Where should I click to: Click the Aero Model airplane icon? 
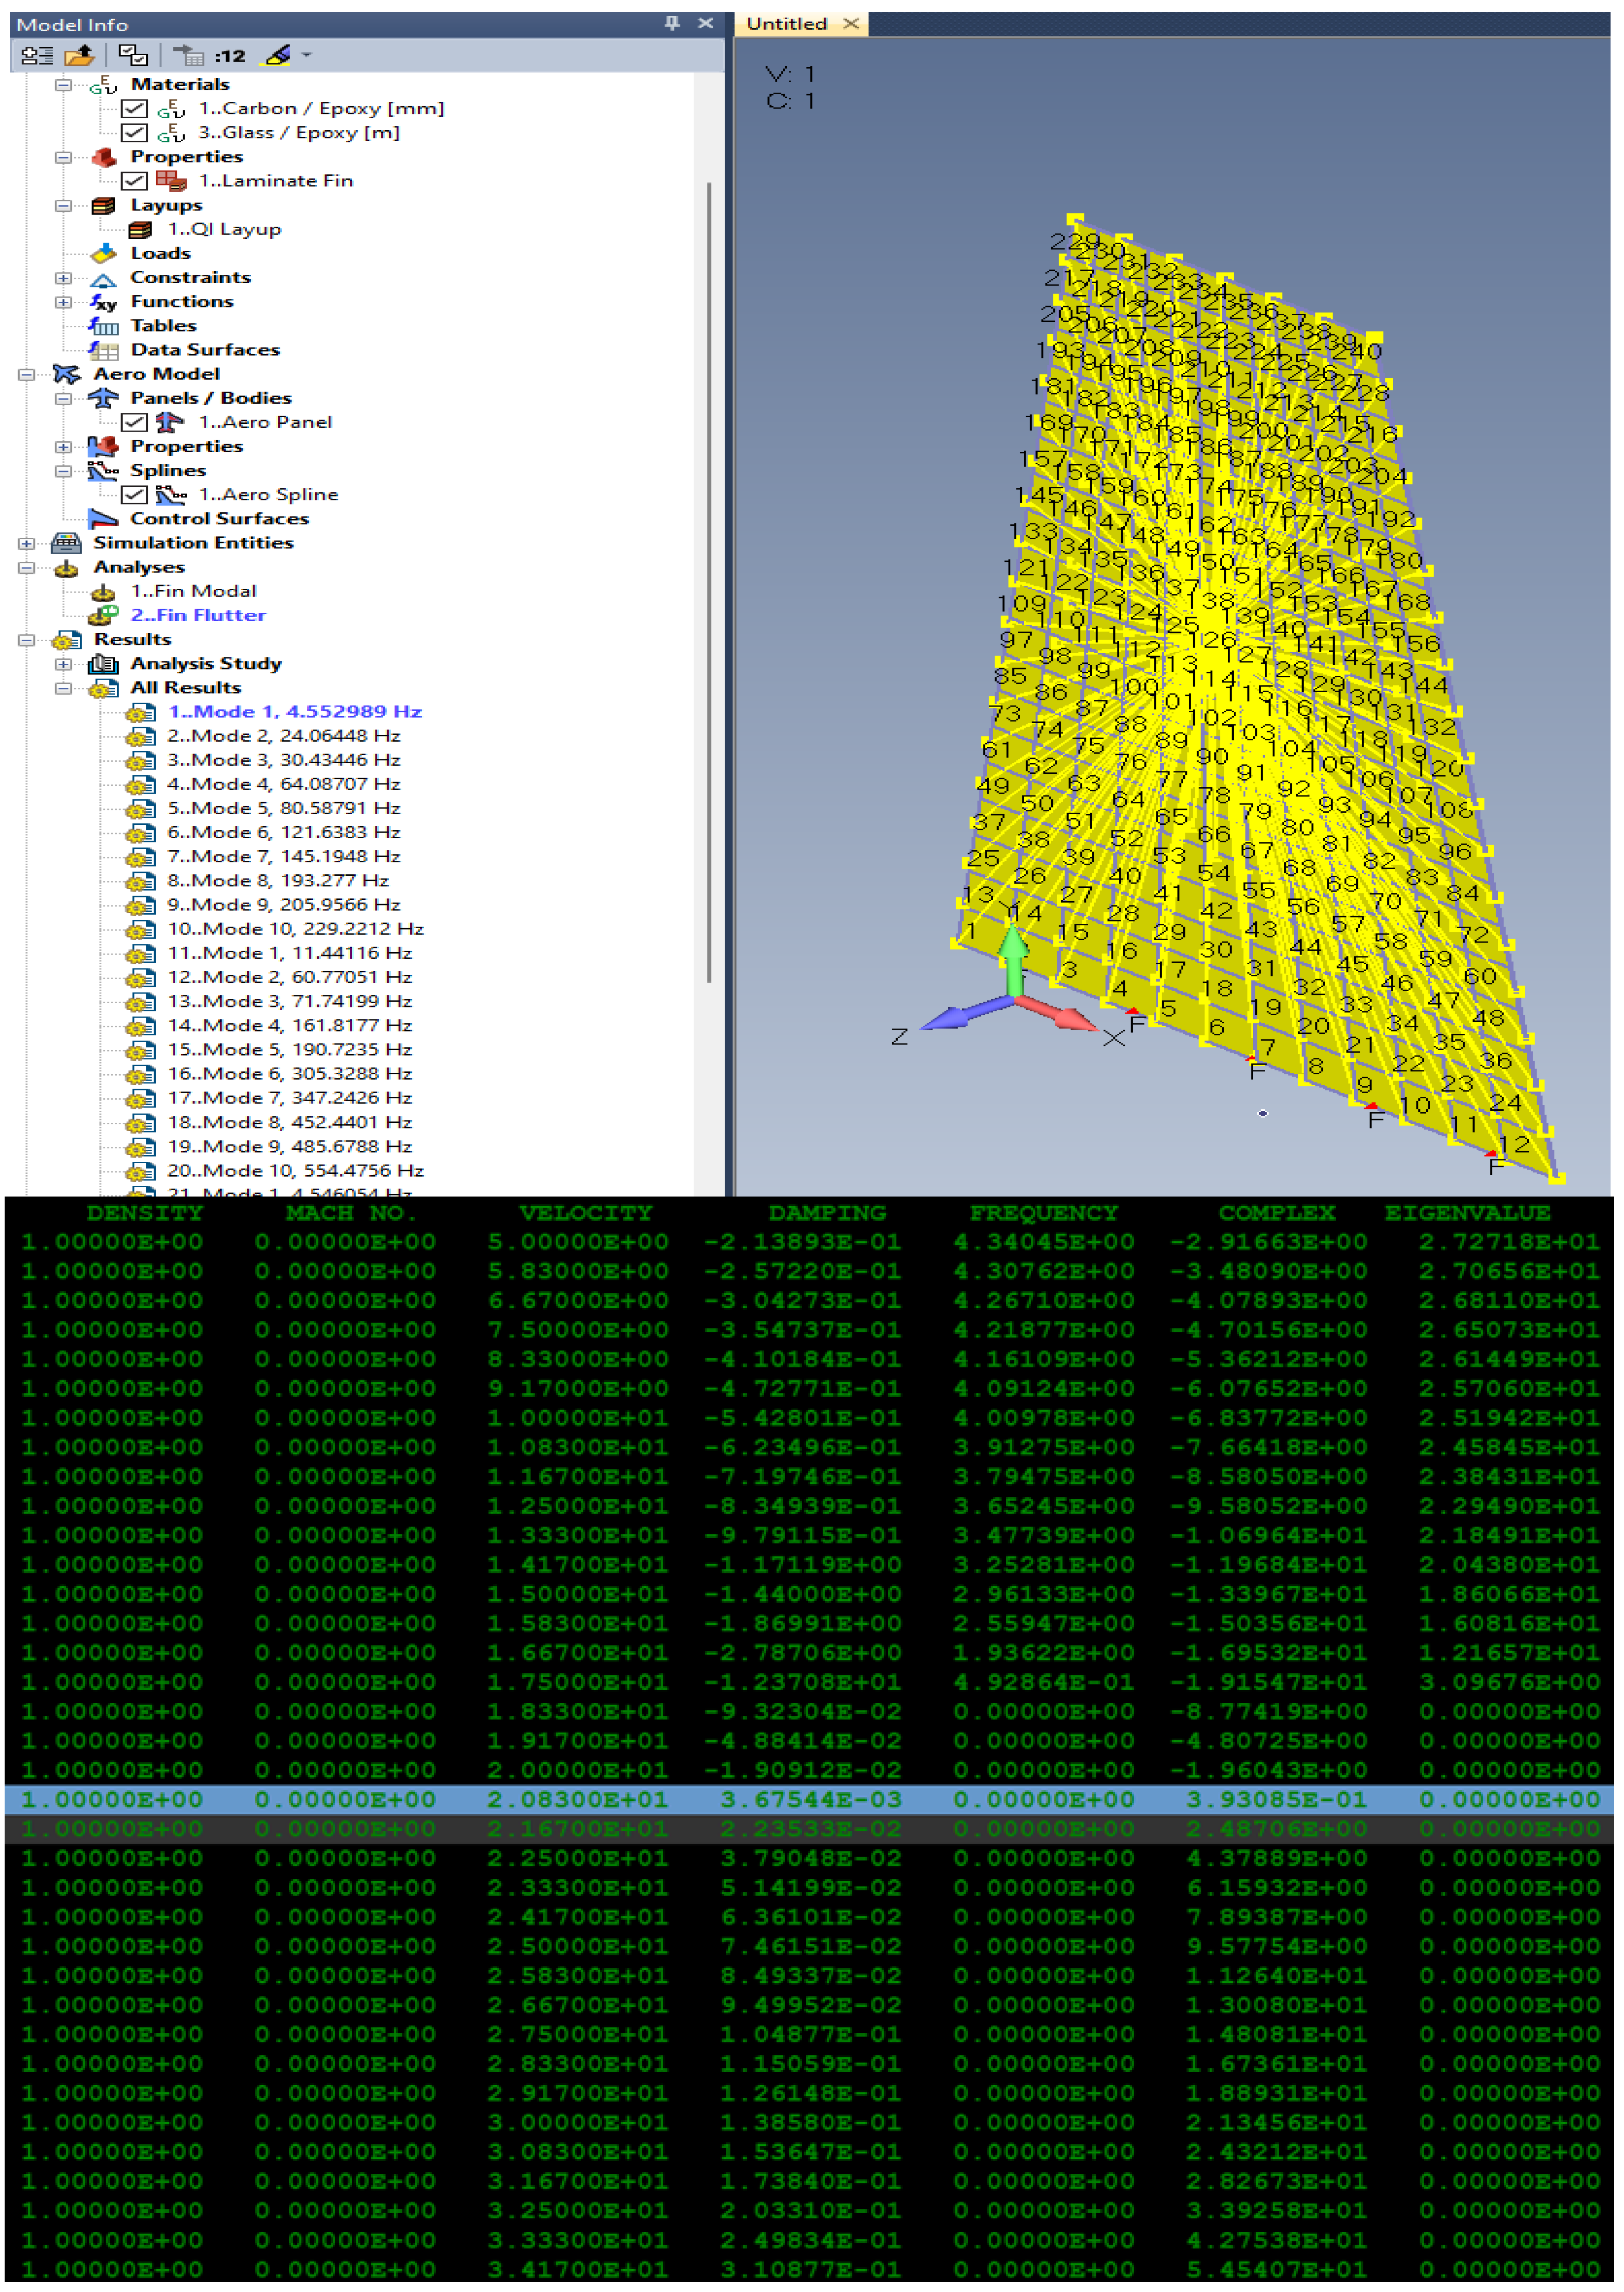click(66, 374)
